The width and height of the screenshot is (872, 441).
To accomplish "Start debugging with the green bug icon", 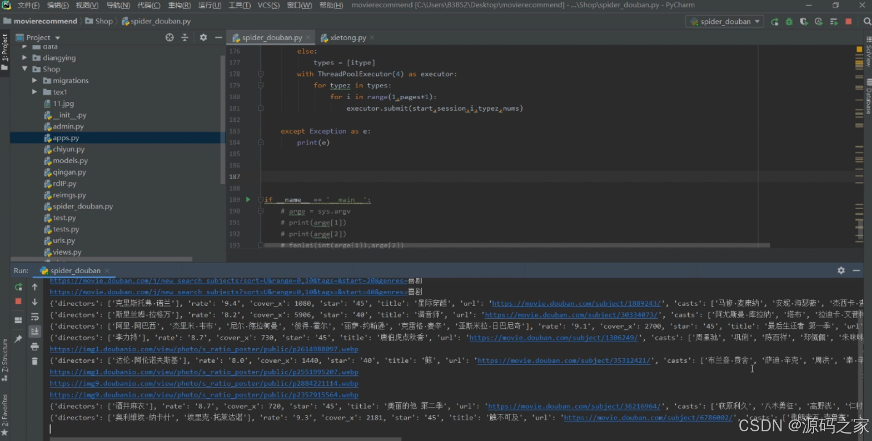I will [x=789, y=22].
